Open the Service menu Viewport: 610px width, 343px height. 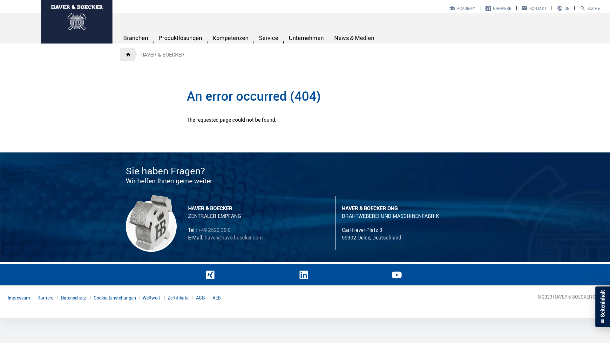[x=268, y=38]
